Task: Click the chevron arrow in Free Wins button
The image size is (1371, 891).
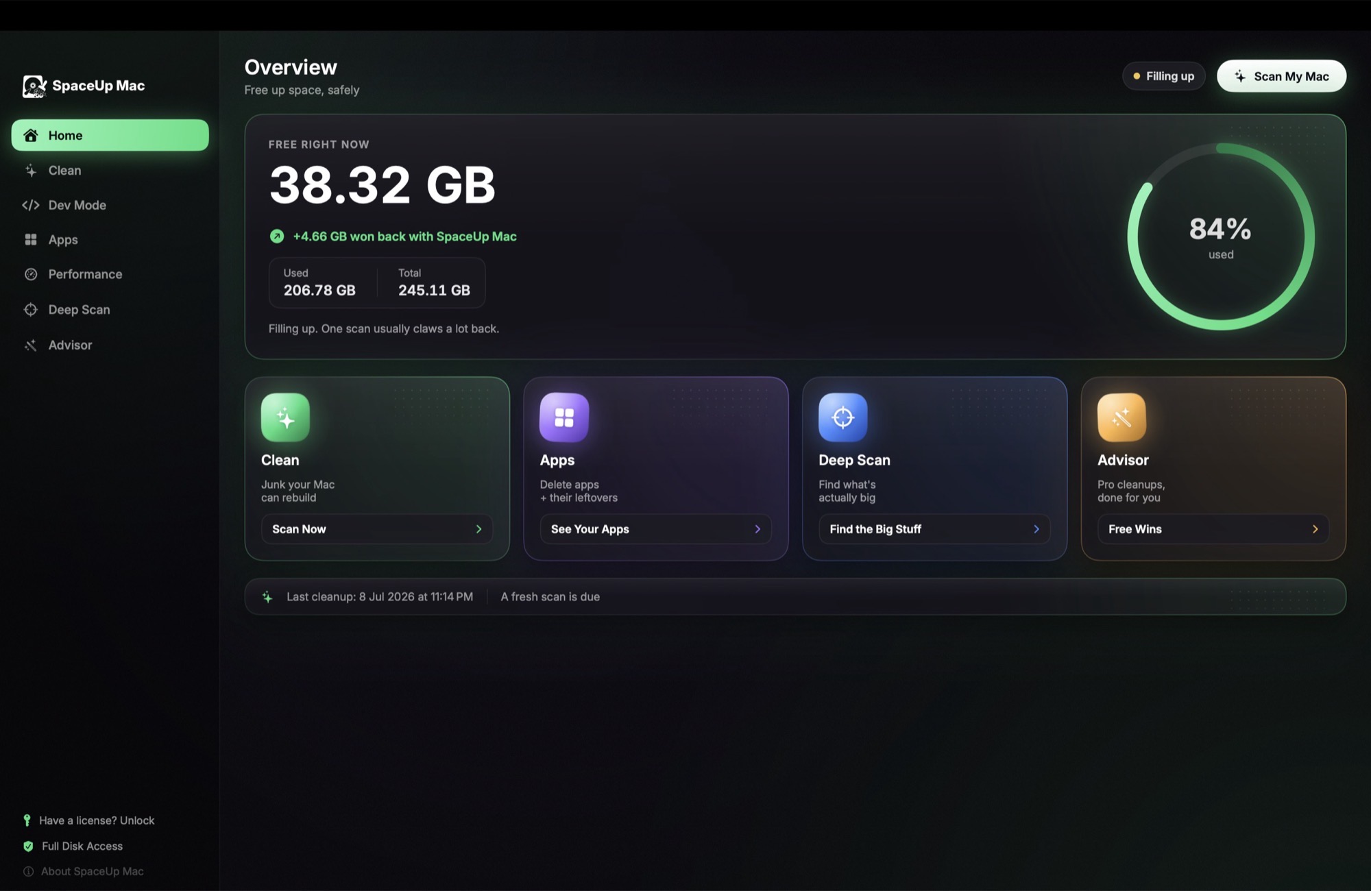Action: (x=1315, y=529)
